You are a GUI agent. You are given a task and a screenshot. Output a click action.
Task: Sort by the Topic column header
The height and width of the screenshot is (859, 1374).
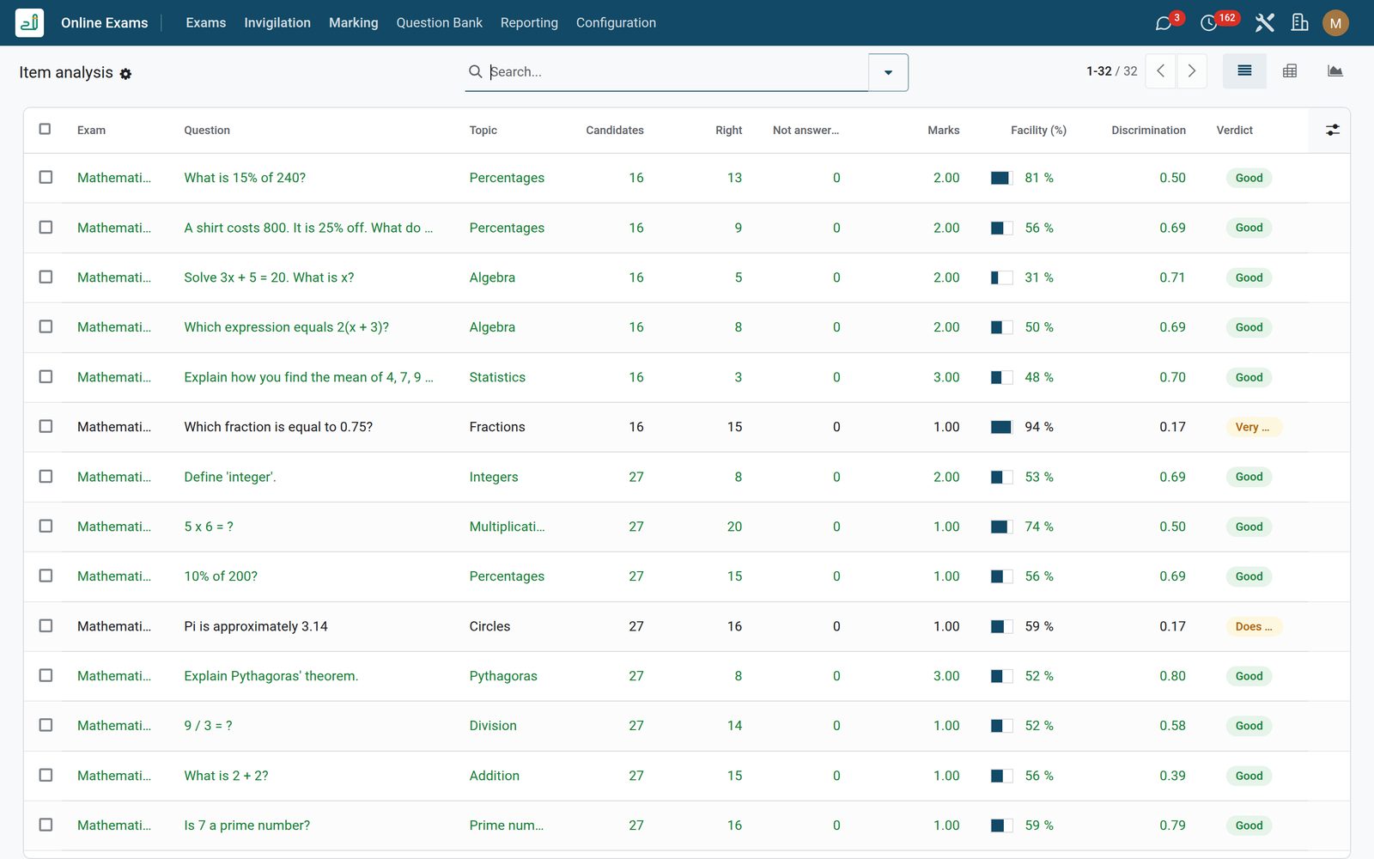(x=483, y=131)
